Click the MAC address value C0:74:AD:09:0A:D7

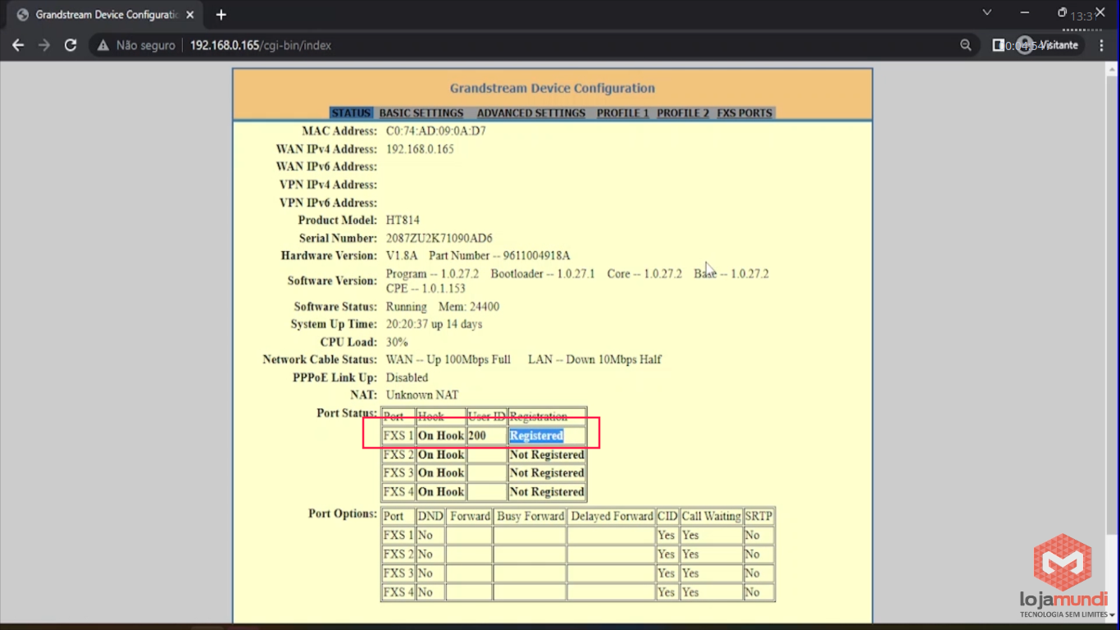436,131
